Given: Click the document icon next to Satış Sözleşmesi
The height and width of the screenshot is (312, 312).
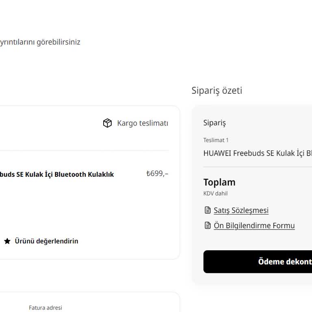Looking at the screenshot, I should tap(208, 210).
